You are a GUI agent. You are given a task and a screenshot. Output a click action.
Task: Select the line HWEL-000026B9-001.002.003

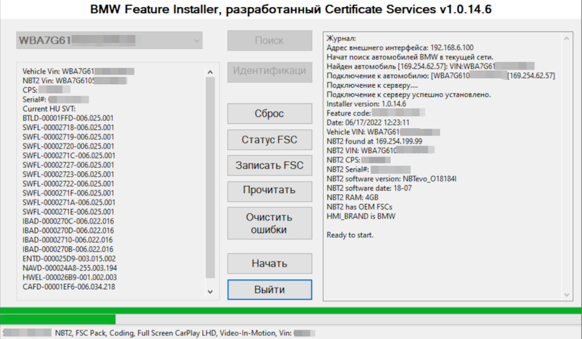point(70,277)
